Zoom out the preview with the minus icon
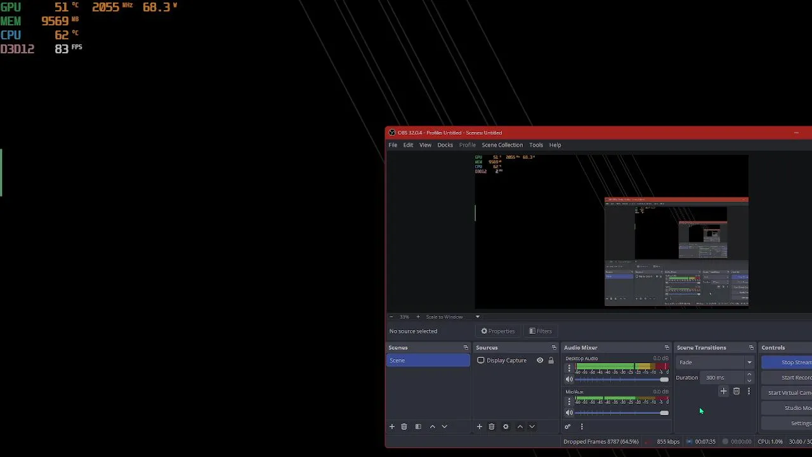 point(391,317)
